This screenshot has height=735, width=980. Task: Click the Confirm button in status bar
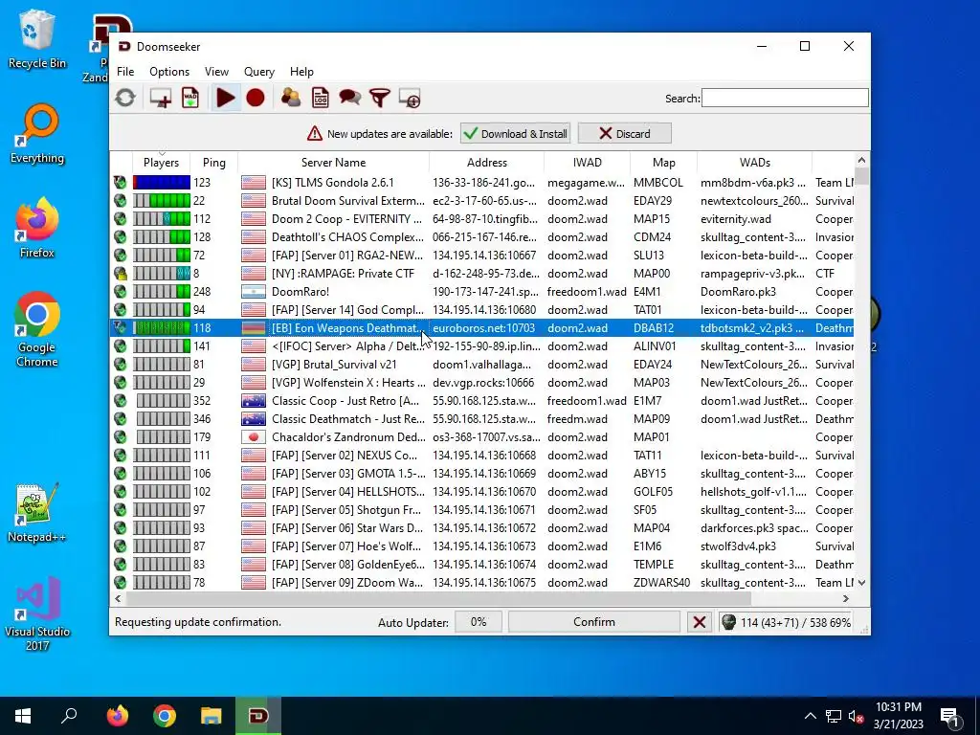tap(593, 622)
